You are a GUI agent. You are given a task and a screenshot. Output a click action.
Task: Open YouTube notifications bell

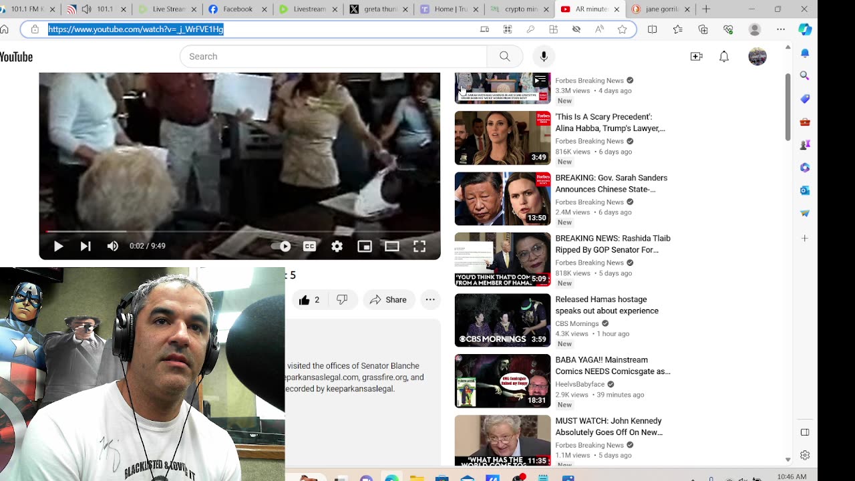click(x=724, y=57)
